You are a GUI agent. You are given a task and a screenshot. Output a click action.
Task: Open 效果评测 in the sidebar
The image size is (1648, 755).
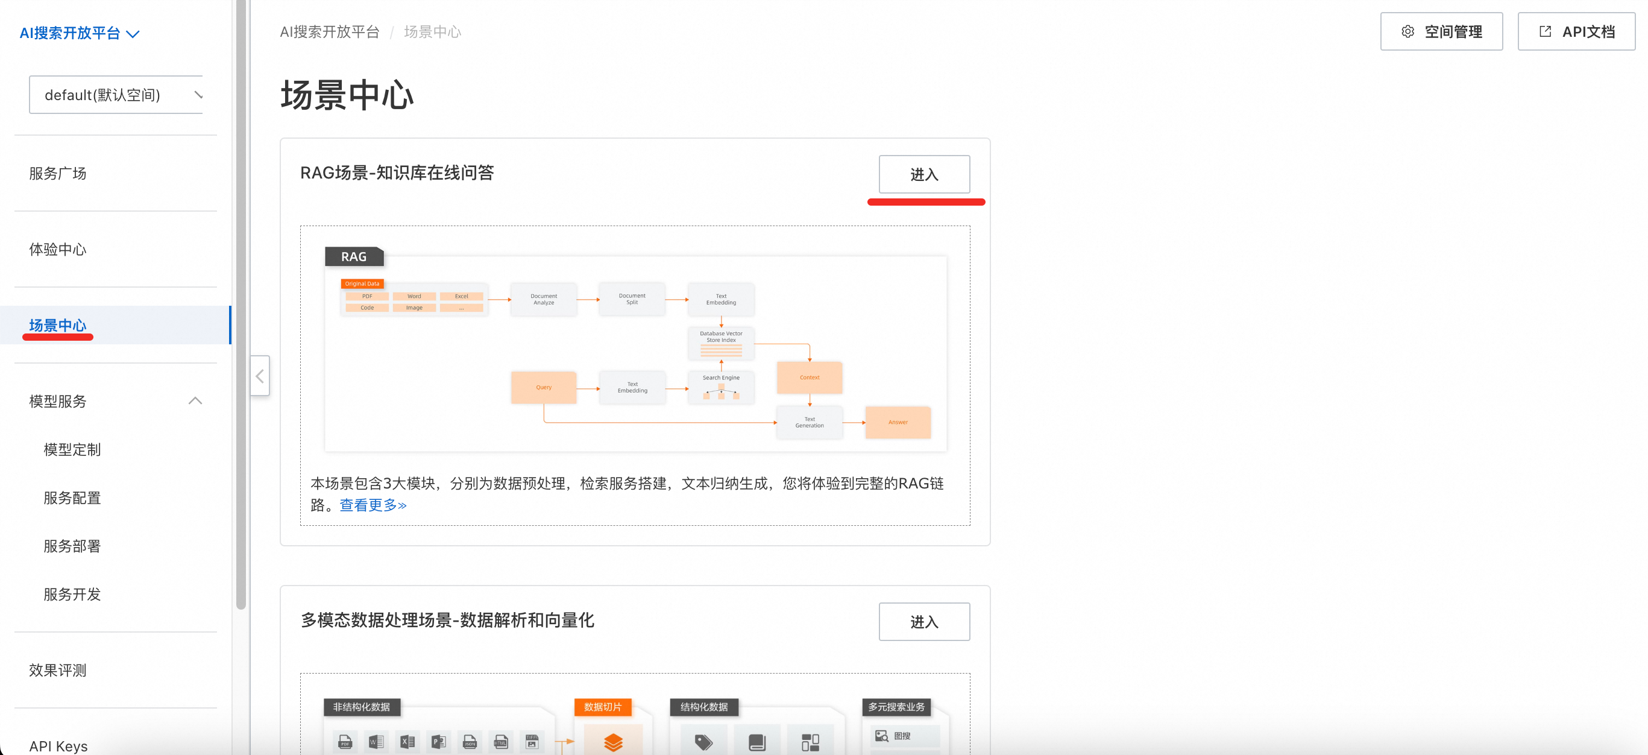(58, 670)
